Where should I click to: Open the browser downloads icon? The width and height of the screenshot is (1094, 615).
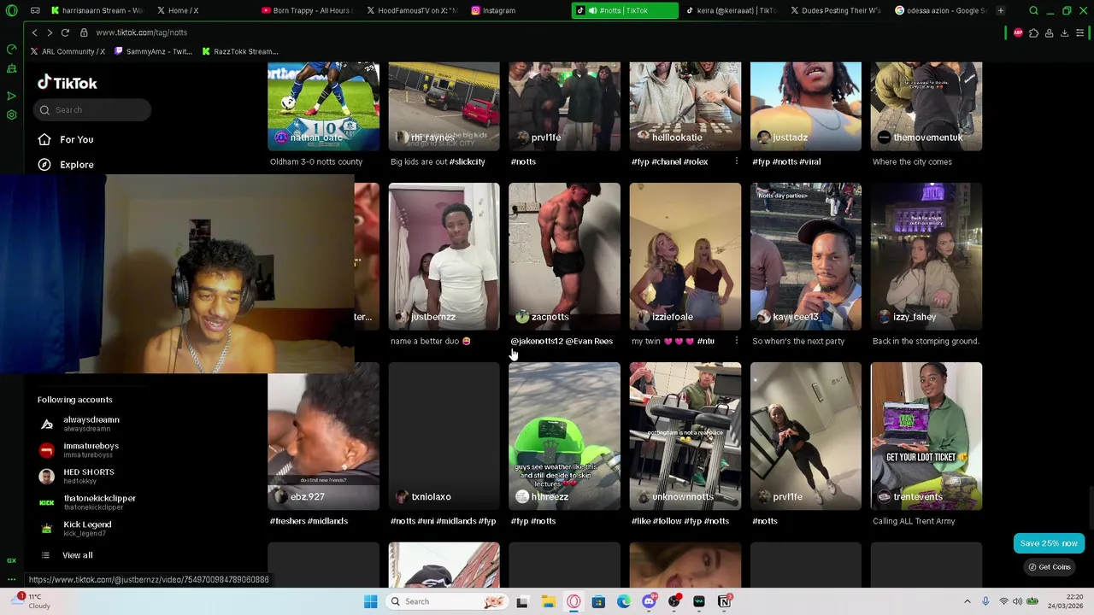pyautogui.click(x=1064, y=32)
